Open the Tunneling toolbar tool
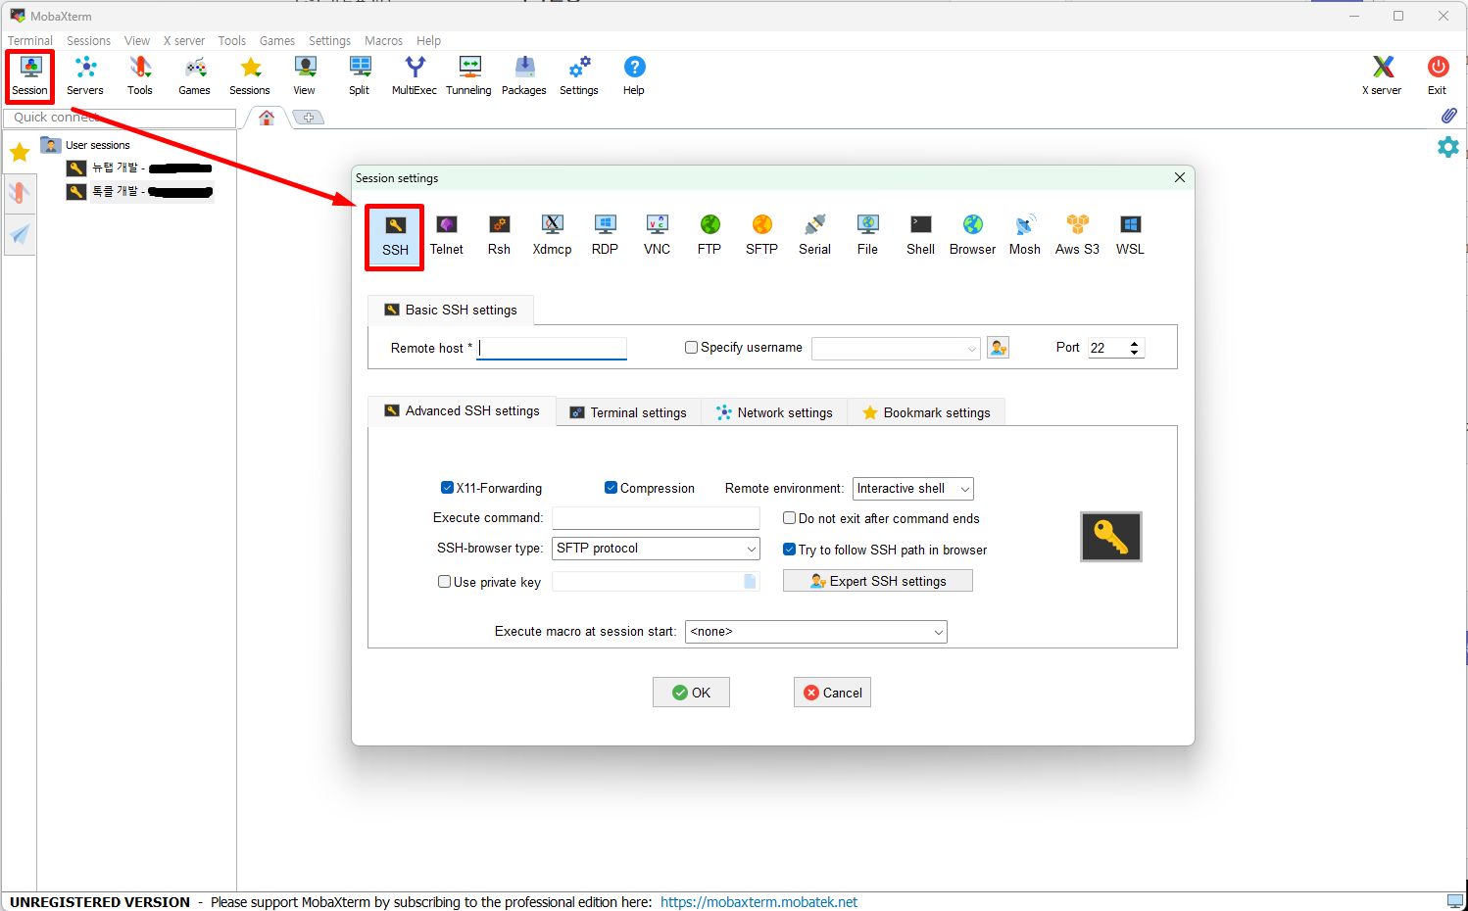1468x911 pixels. coord(468,75)
